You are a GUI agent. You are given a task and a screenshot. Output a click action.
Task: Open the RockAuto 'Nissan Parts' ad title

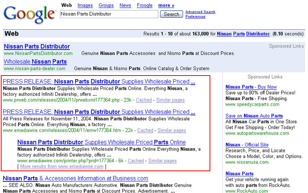[240, 174]
